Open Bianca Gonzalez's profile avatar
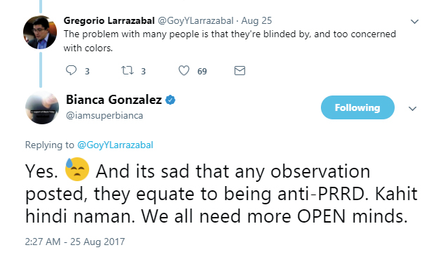The height and width of the screenshot is (257, 441). [x=42, y=107]
